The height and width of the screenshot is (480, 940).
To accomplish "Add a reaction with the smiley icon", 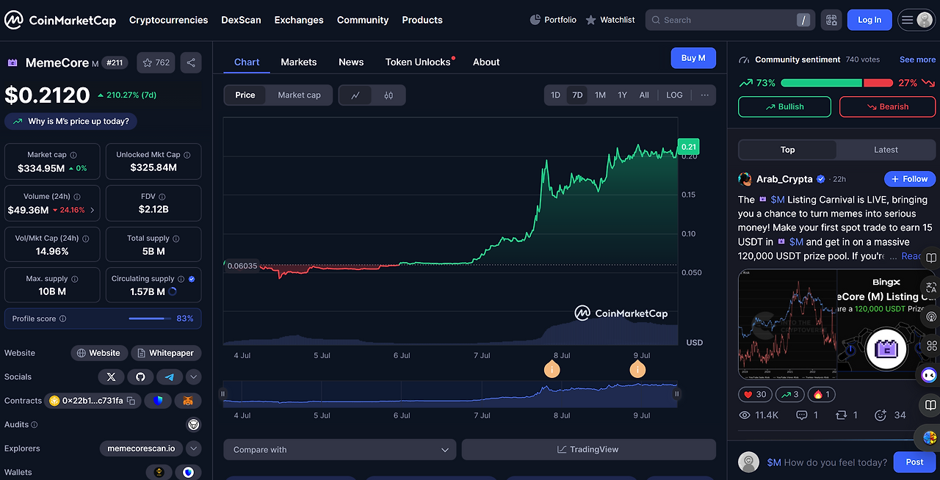I will click(x=881, y=415).
